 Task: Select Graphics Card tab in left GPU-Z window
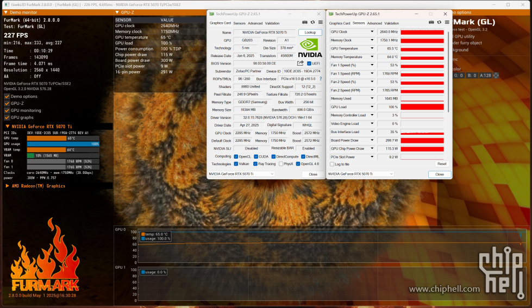pyautogui.click(x=220, y=23)
